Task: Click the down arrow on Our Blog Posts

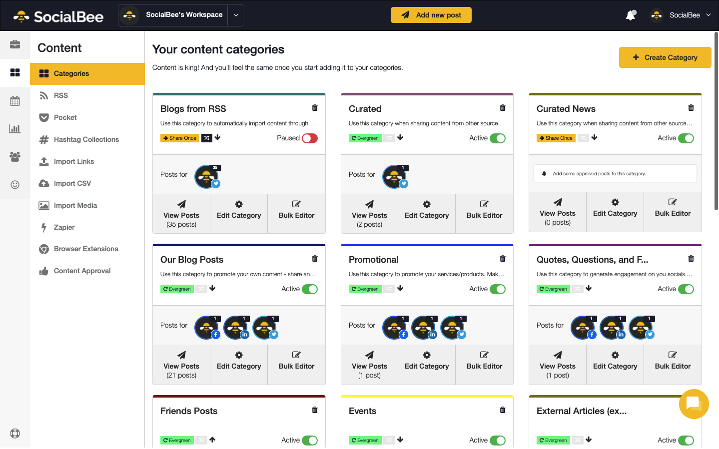Action: [212, 289]
